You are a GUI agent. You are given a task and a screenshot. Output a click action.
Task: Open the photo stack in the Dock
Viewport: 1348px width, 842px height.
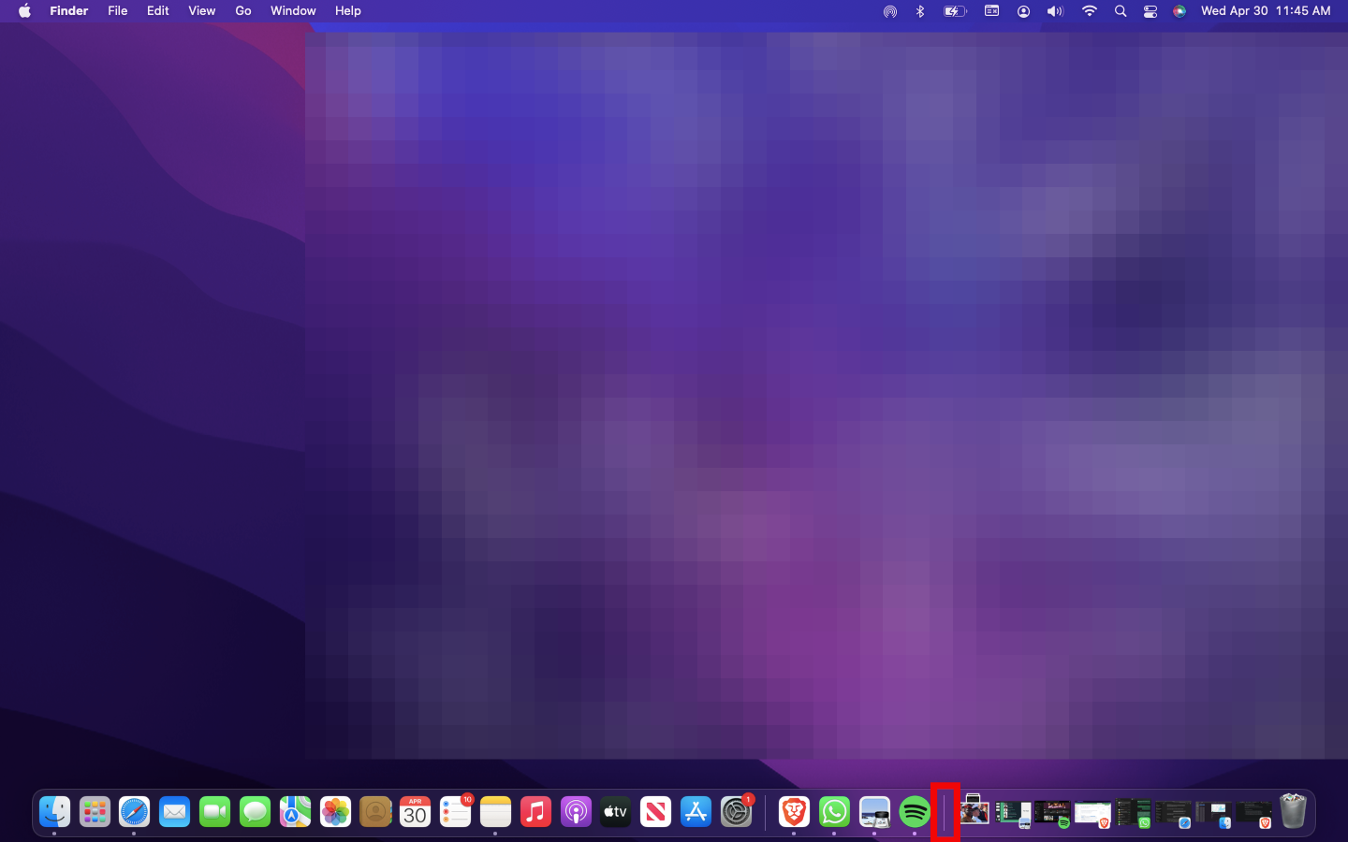974,810
